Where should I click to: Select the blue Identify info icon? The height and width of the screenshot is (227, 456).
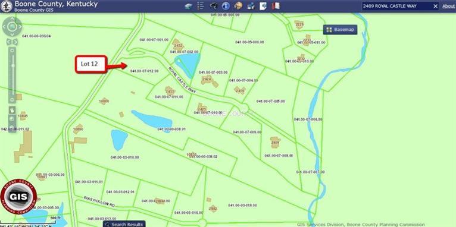[226, 6]
